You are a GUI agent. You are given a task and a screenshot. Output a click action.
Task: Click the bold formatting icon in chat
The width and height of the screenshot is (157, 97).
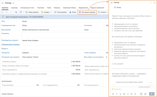pos(113,94)
